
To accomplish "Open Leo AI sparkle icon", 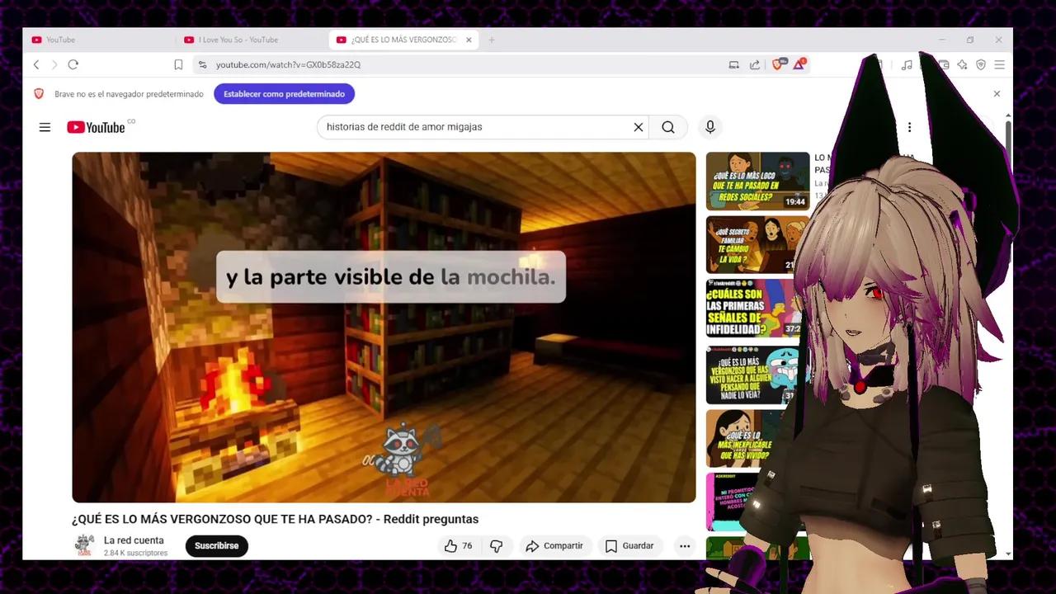I will tap(962, 64).
